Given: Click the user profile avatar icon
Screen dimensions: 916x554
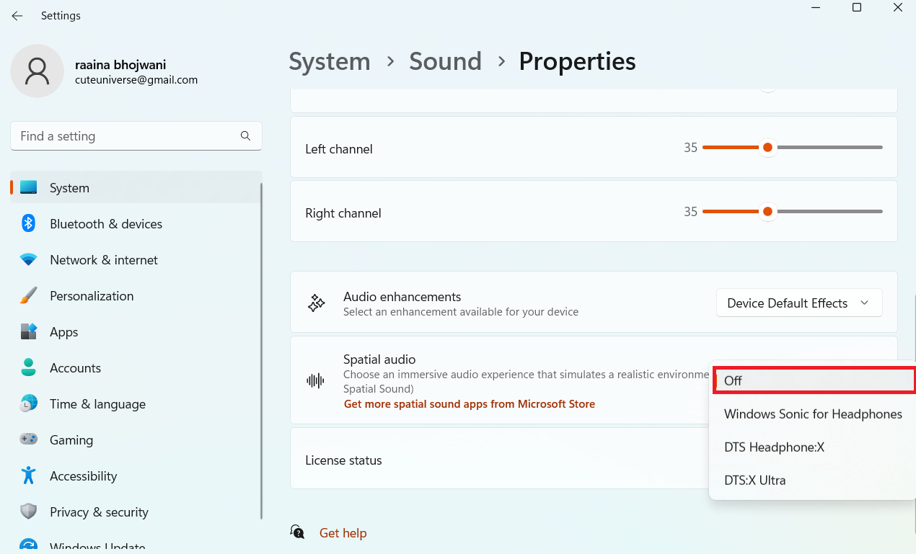Looking at the screenshot, I should 37,71.
